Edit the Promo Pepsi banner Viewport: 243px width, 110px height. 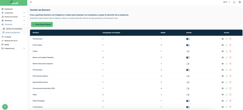point(227,45)
